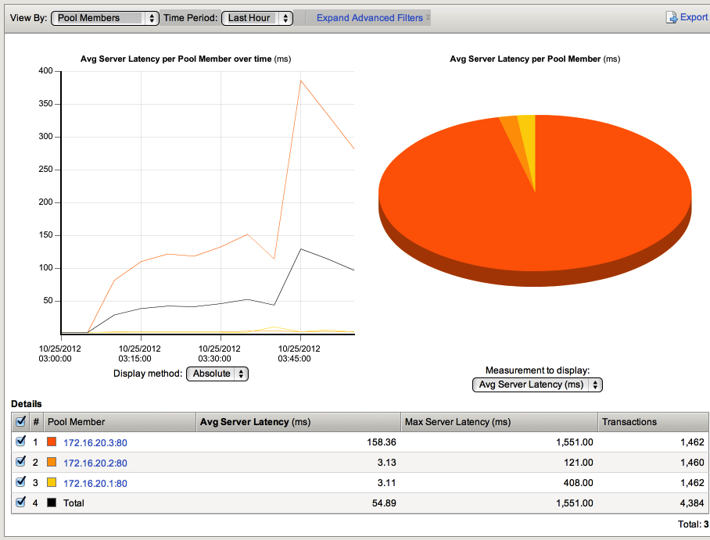Open Measurement to display dropdown
This screenshot has height=540, width=710.
[x=537, y=384]
